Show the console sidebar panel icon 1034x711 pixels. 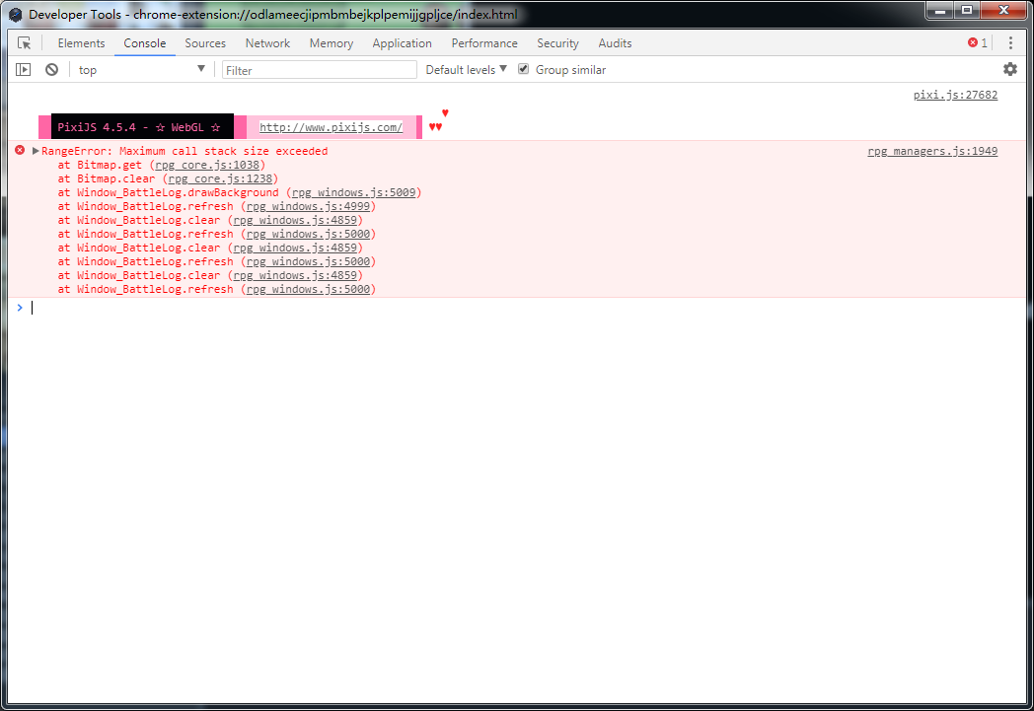pyautogui.click(x=23, y=69)
